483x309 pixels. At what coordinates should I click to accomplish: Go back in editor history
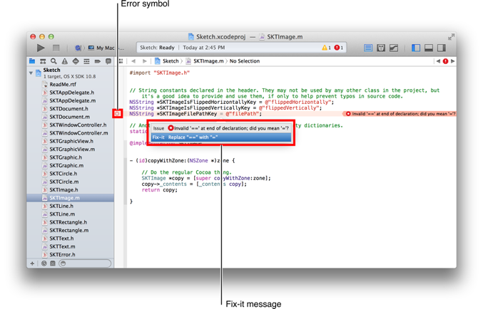pyautogui.click(x=133, y=61)
